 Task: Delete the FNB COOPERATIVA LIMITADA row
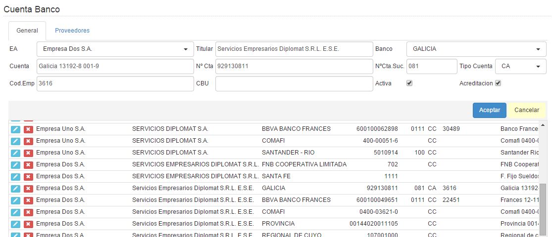pyautogui.click(x=28, y=164)
